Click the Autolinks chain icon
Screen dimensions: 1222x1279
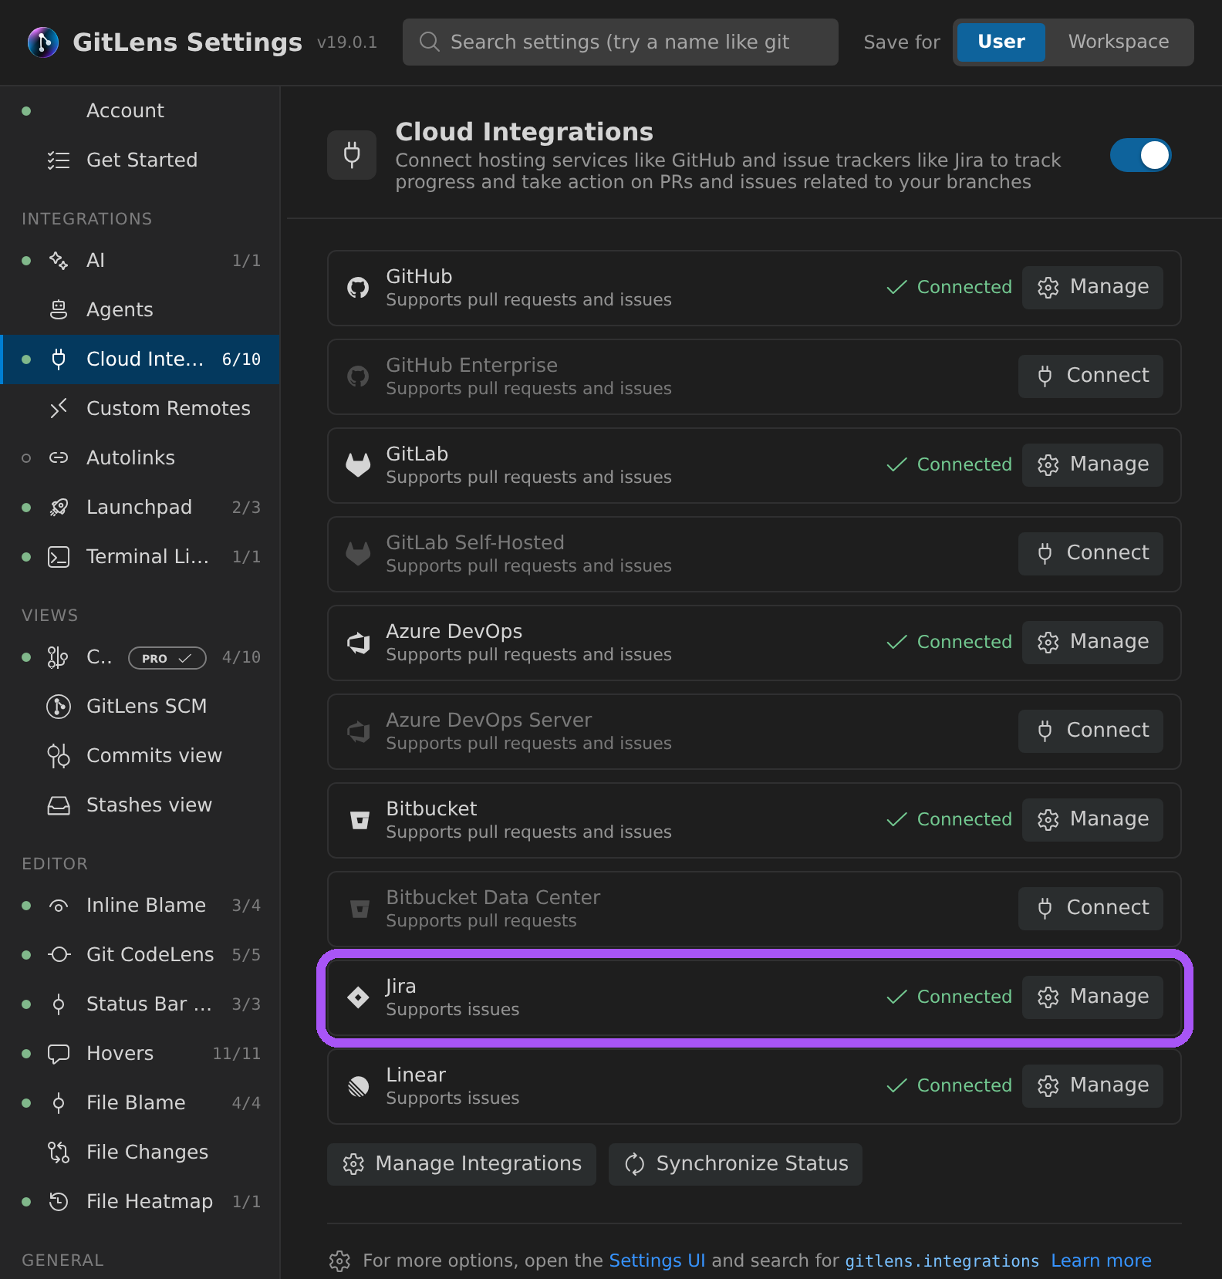point(59,458)
